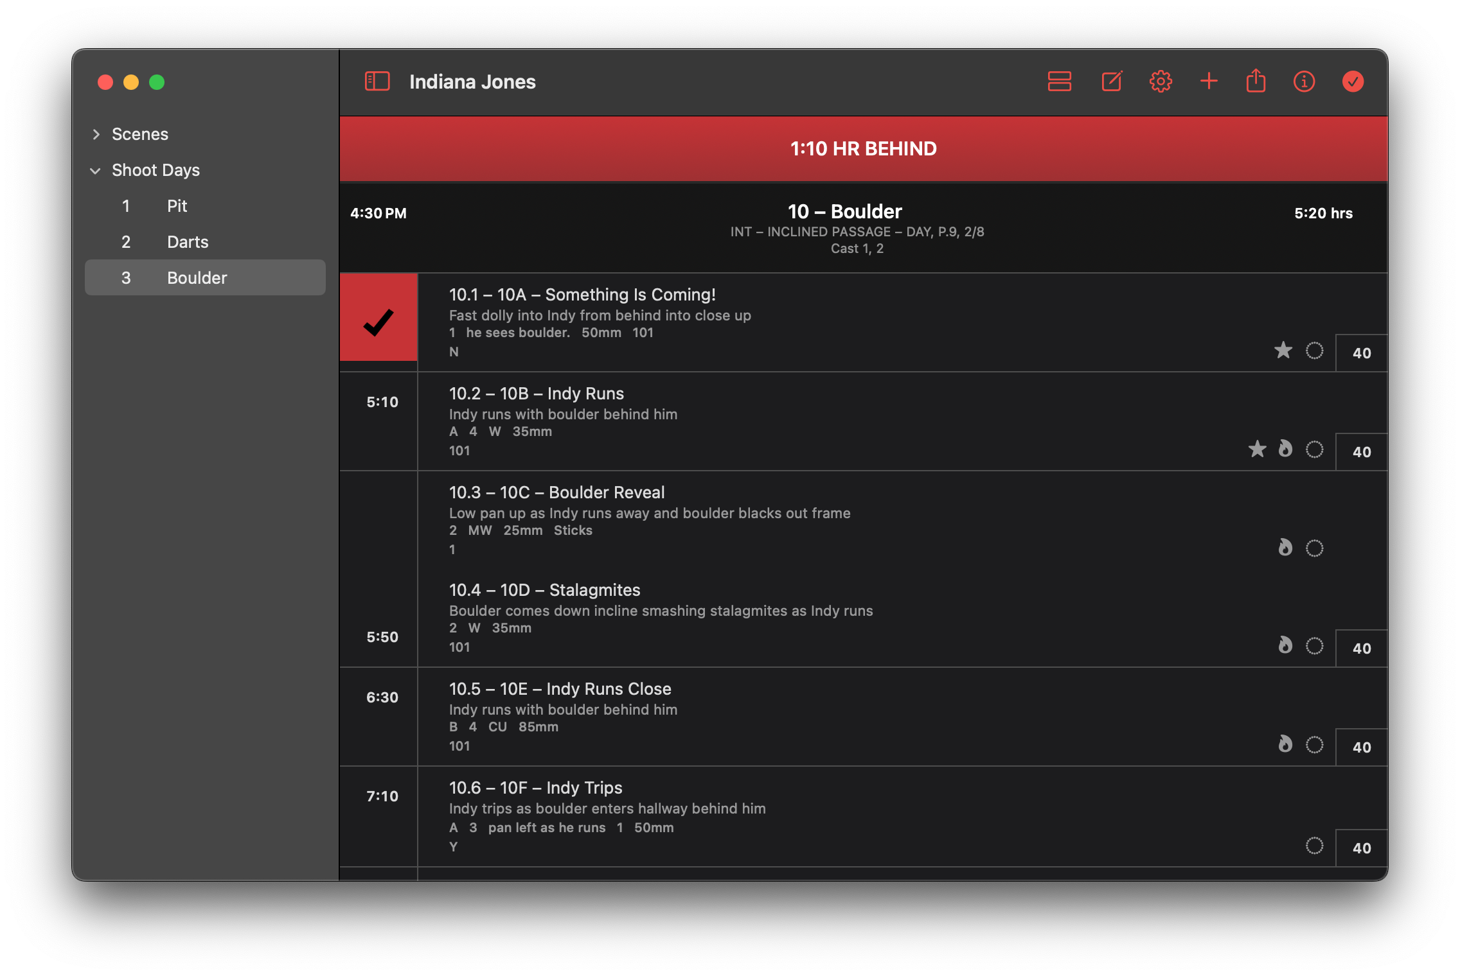Click the share export icon
The image size is (1460, 976).
[1256, 82]
